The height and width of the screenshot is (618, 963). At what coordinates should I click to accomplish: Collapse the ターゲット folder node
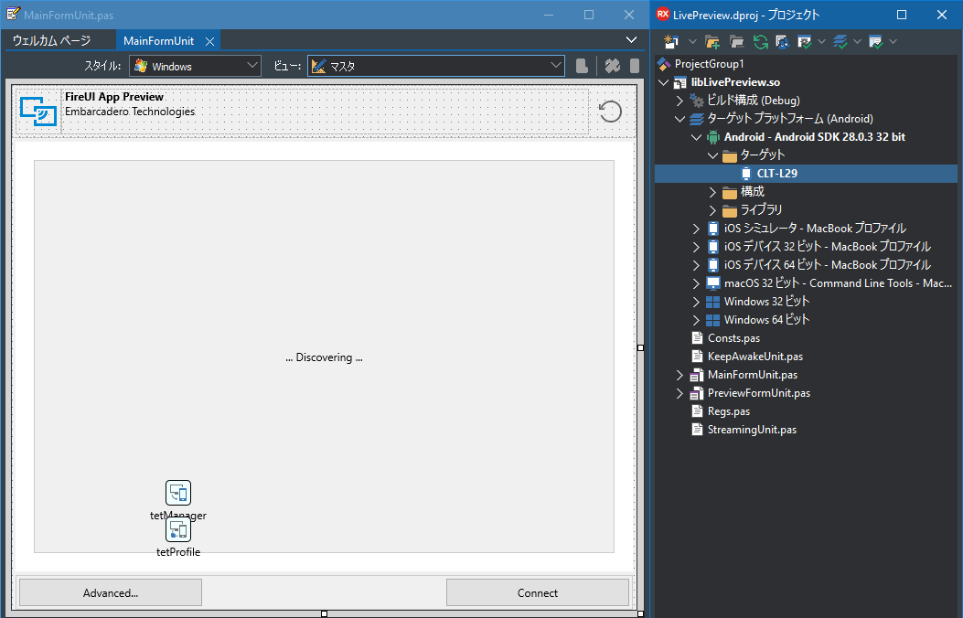pyautogui.click(x=712, y=155)
